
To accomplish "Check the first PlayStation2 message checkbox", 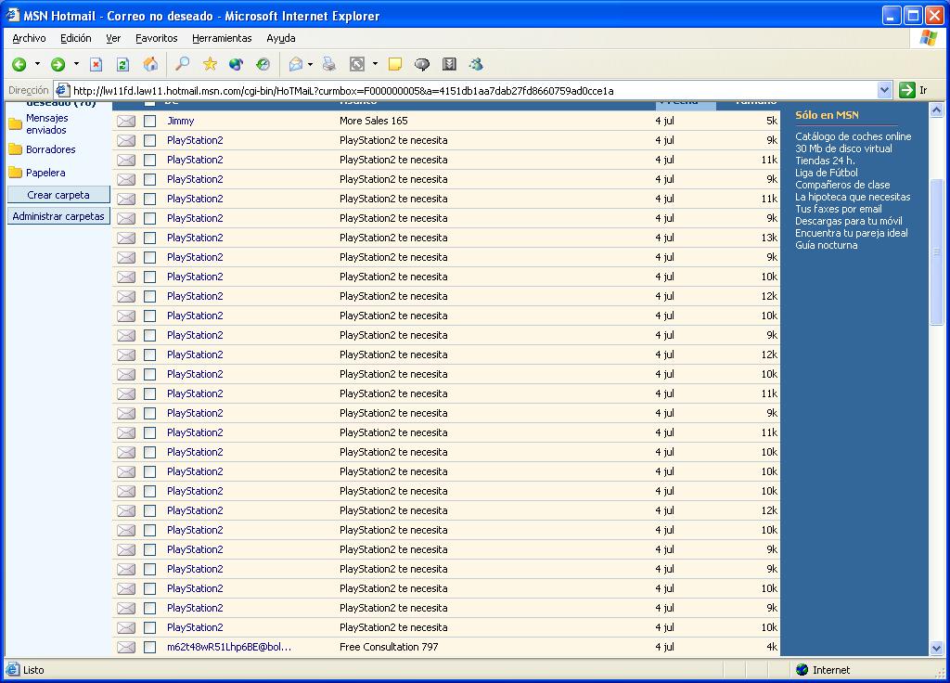I will click(149, 140).
